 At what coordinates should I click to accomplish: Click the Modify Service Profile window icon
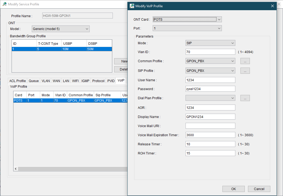5,4
